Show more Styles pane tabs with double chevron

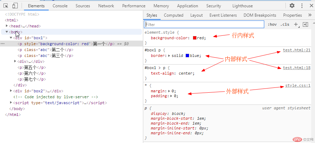click(310, 15)
